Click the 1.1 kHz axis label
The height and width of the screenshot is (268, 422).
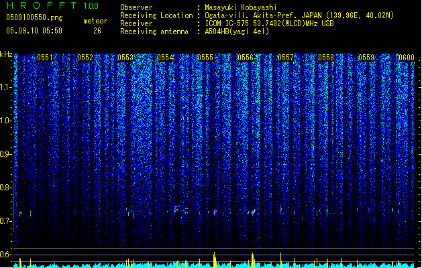[x=6, y=87]
